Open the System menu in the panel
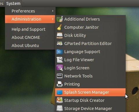 pos(13,3)
